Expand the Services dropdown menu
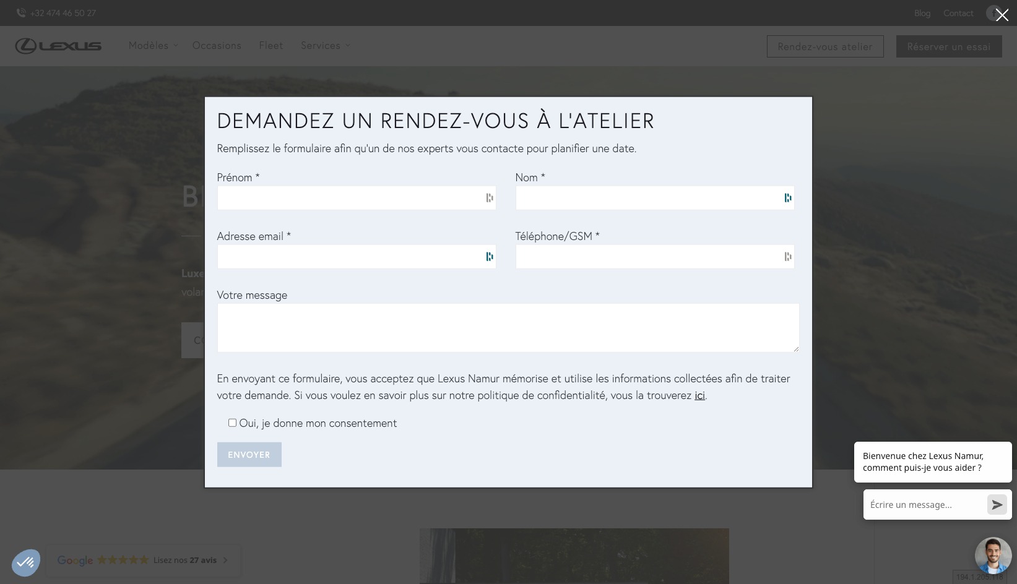Image resolution: width=1017 pixels, height=584 pixels. (325, 46)
